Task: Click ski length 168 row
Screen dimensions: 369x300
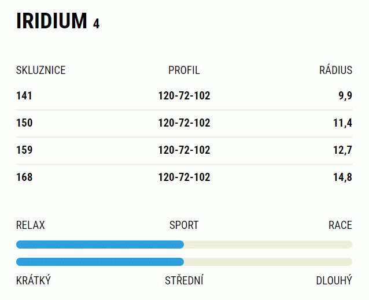Action: coord(184,177)
